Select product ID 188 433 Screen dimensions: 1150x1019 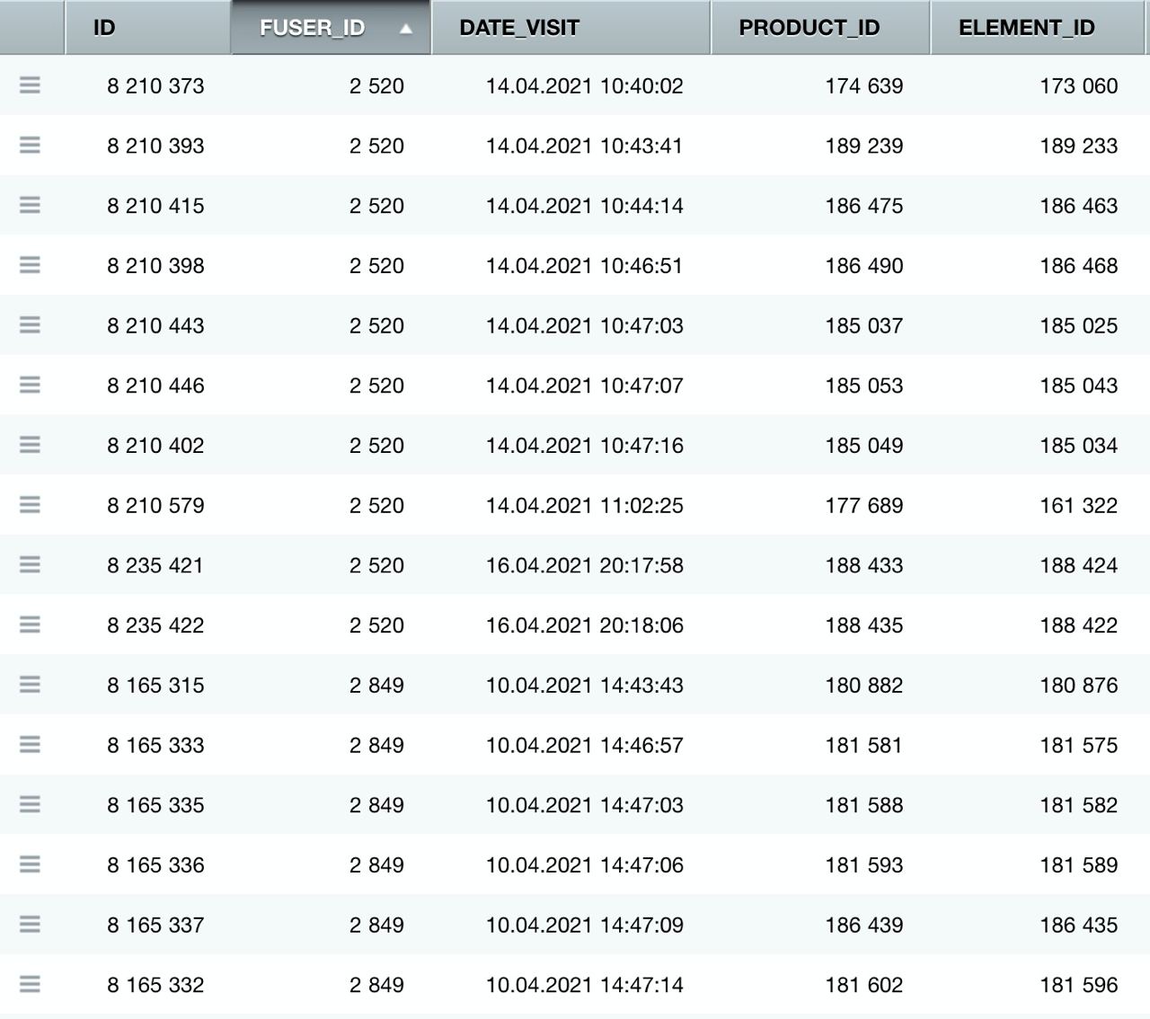coord(864,565)
